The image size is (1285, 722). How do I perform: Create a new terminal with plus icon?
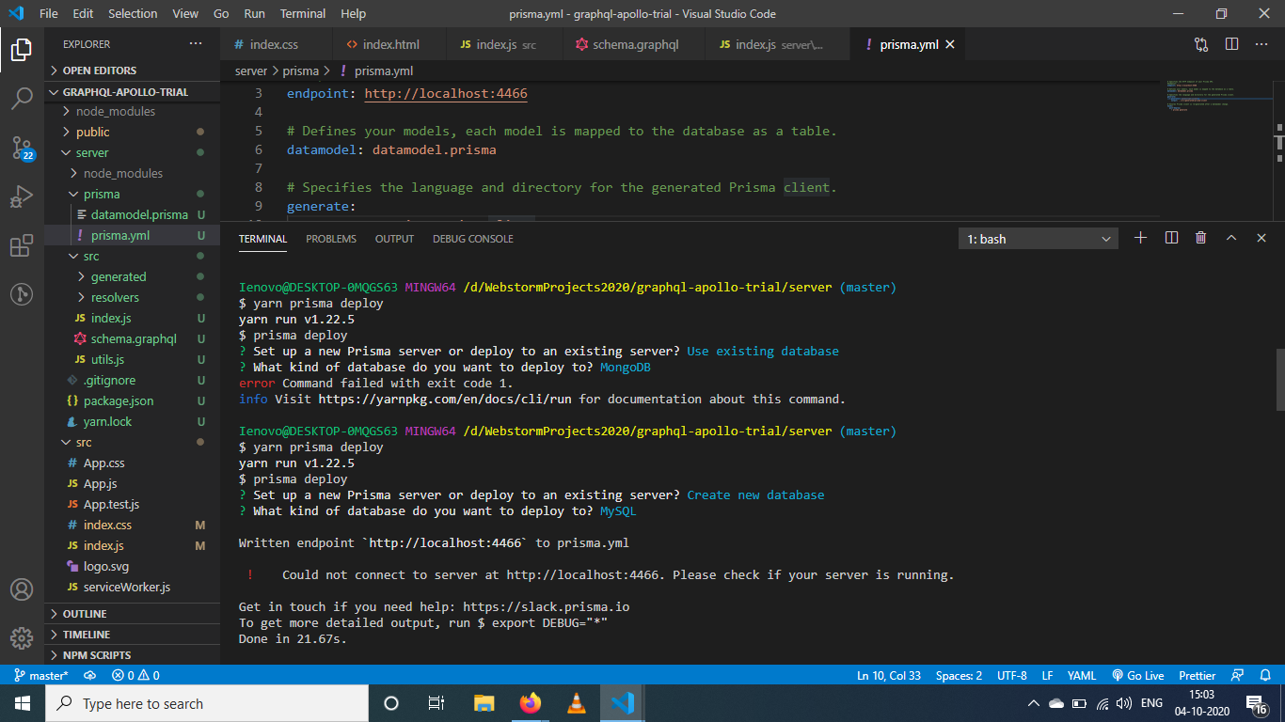1140,239
